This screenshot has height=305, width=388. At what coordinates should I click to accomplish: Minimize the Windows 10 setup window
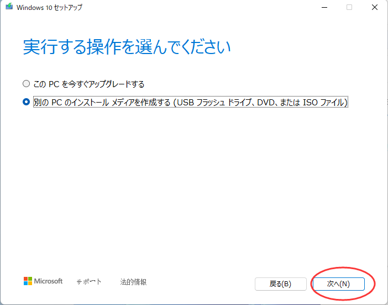point(323,8)
